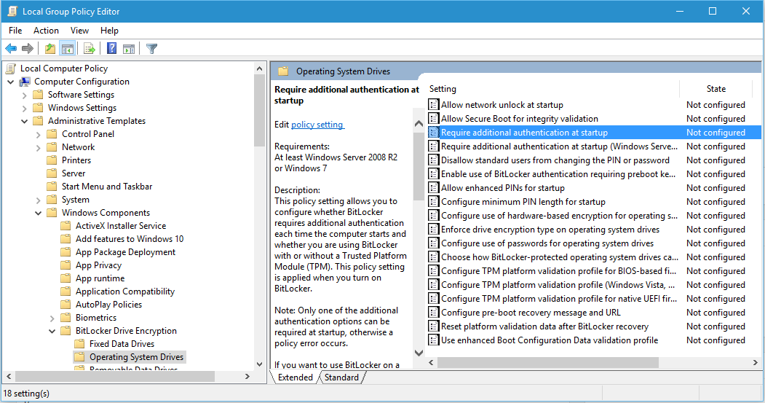
Task: Expand the Software Settings tree node
Action: coord(25,95)
